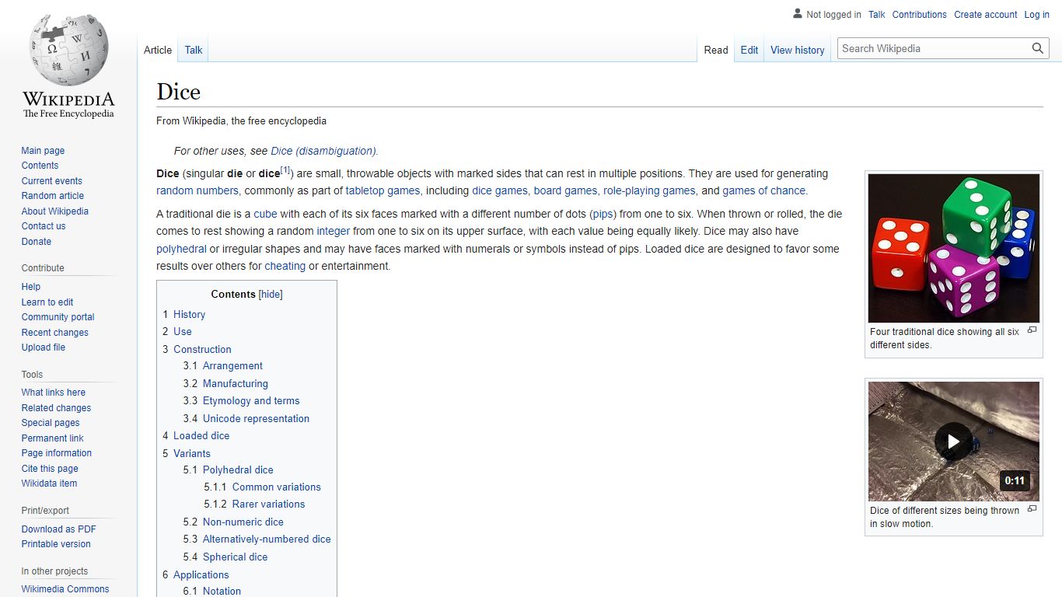Open dice games link
The height and width of the screenshot is (597, 1062).
[x=499, y=190]
